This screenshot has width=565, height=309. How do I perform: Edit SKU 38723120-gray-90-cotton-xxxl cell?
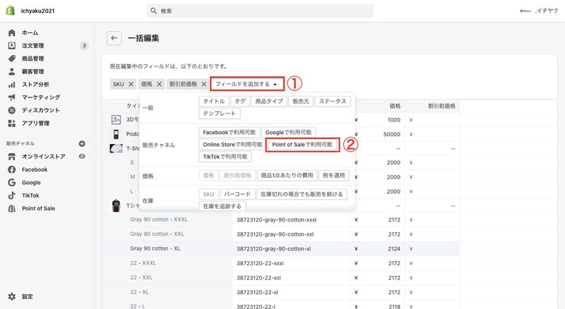point(291,219)
